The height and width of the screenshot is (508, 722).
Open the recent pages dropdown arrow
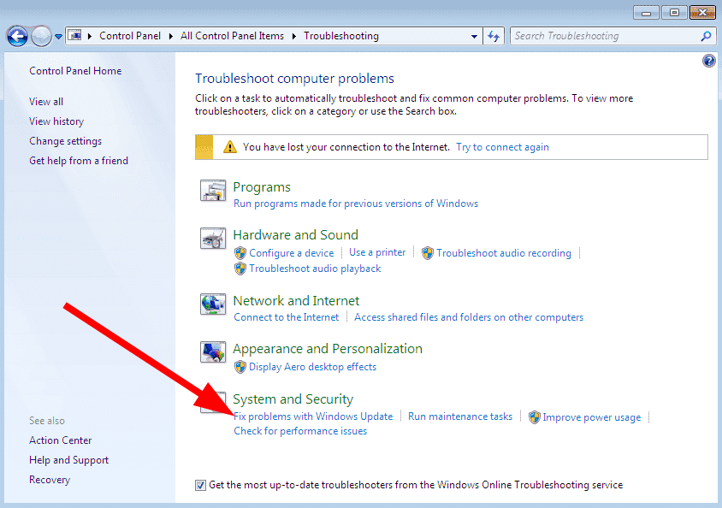(x=58, y=37)
